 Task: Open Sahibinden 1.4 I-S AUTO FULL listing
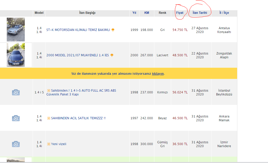[81, 92]
